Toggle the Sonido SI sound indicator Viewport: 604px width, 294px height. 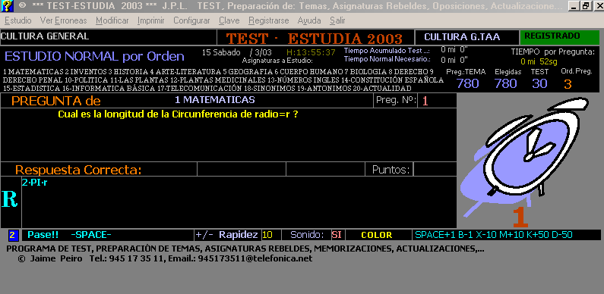click(x=337, y=235)
